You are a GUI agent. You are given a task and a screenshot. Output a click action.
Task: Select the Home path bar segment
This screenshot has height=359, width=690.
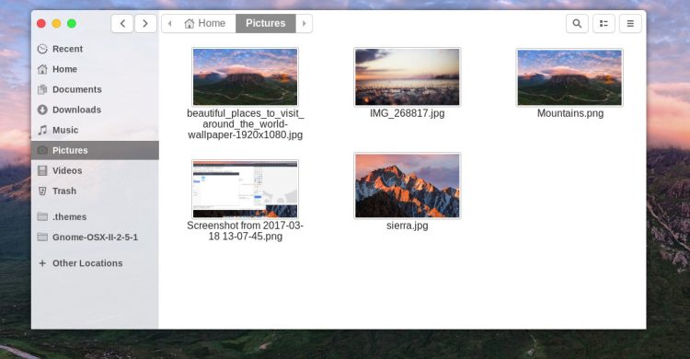[x=205, y=23]
